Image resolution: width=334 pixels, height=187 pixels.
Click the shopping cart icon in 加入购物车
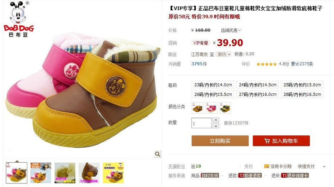point(267,141)
